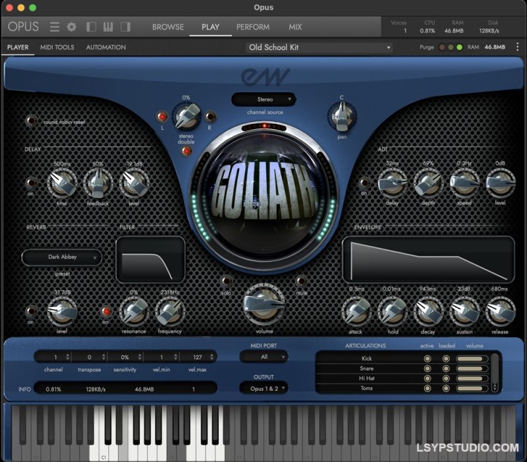Toggle the right side panel icon
The image size is (527, 462).
pyautogui.click(x=124, y=26)
